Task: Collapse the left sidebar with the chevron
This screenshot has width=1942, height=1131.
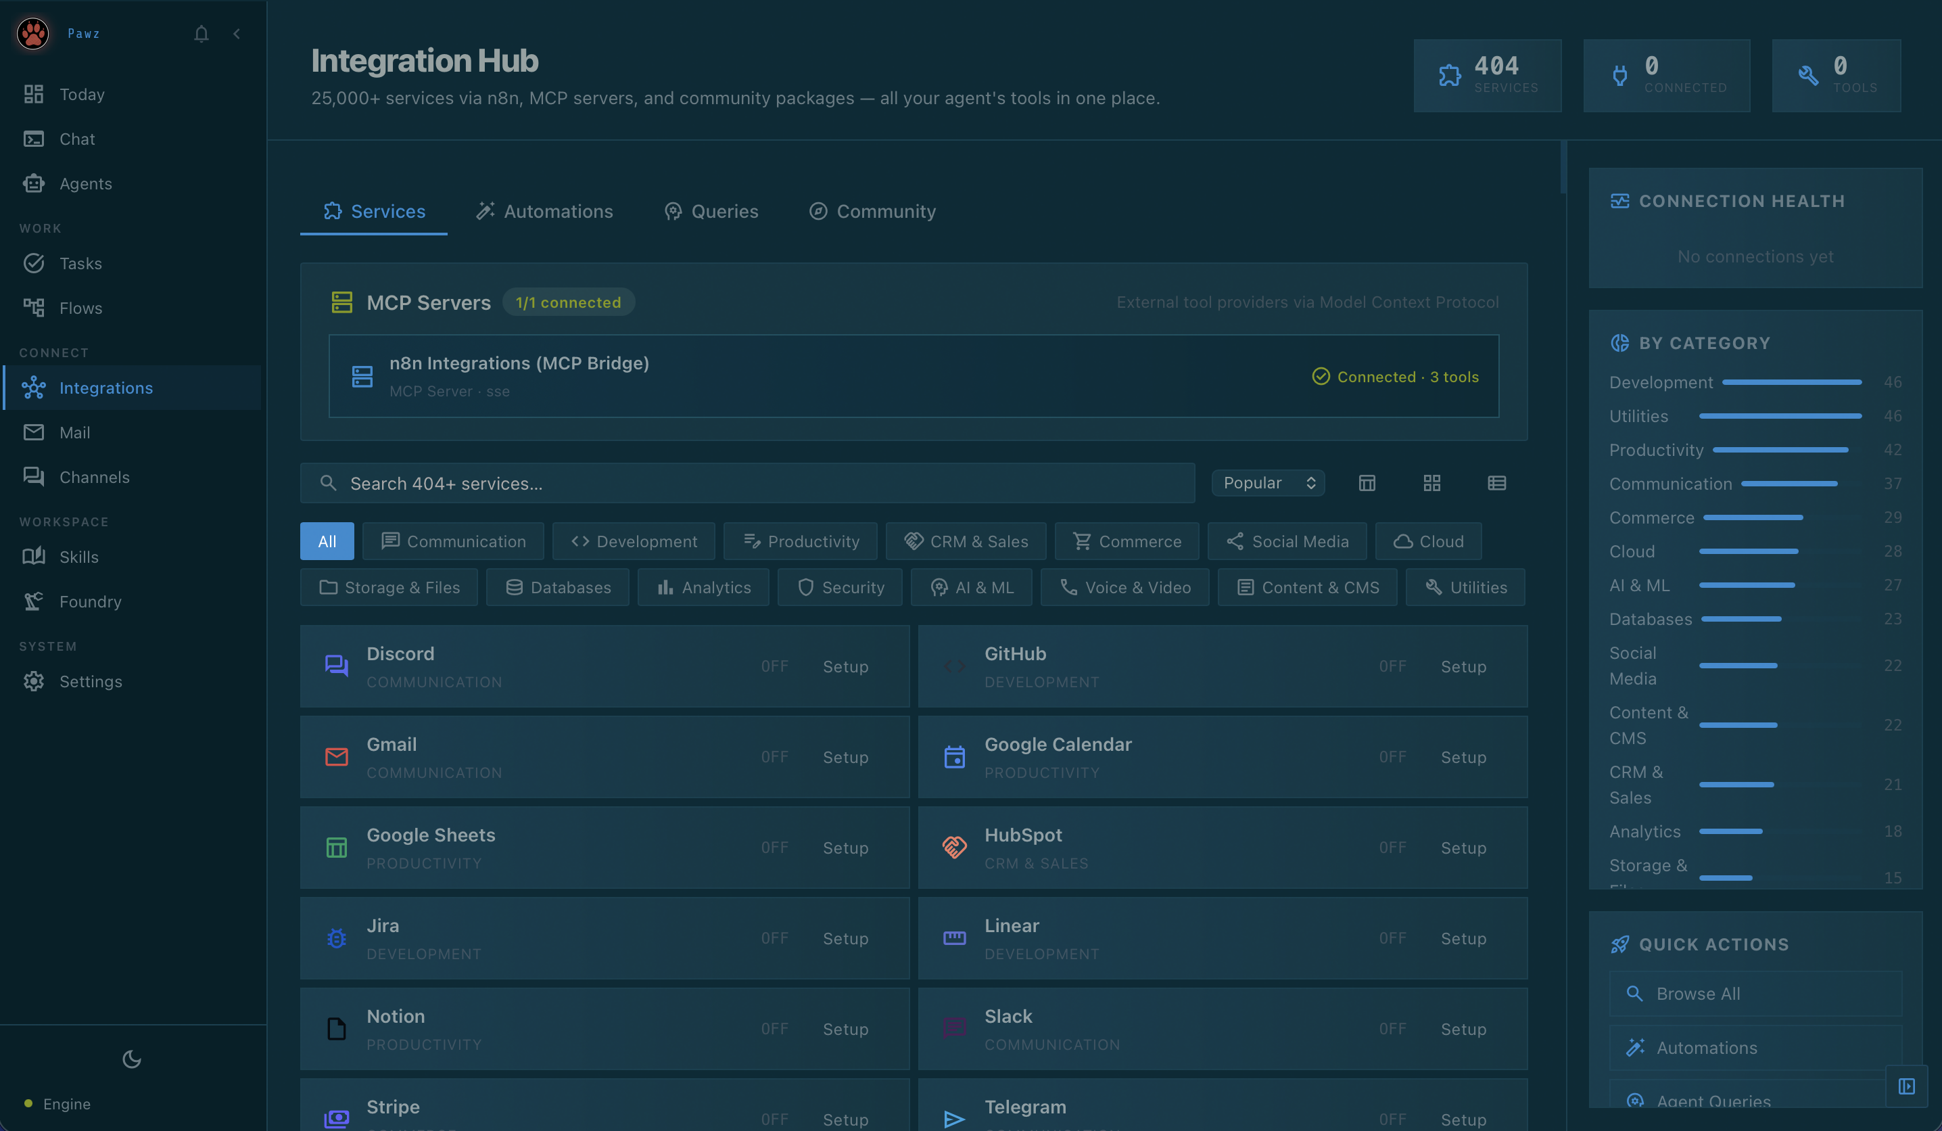Action: point(237,33)
